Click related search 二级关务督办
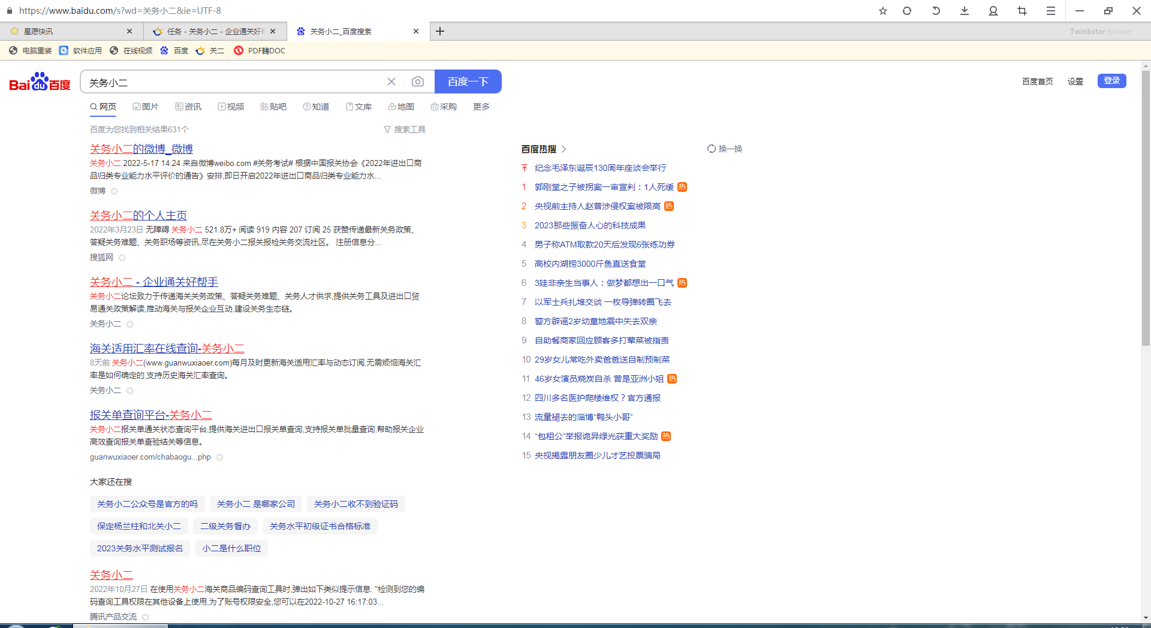The width and height of the screenshot is (1151, 628). tap(225, 526)
